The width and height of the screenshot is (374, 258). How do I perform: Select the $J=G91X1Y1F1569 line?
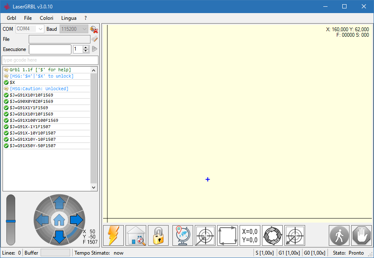(47, 108)
